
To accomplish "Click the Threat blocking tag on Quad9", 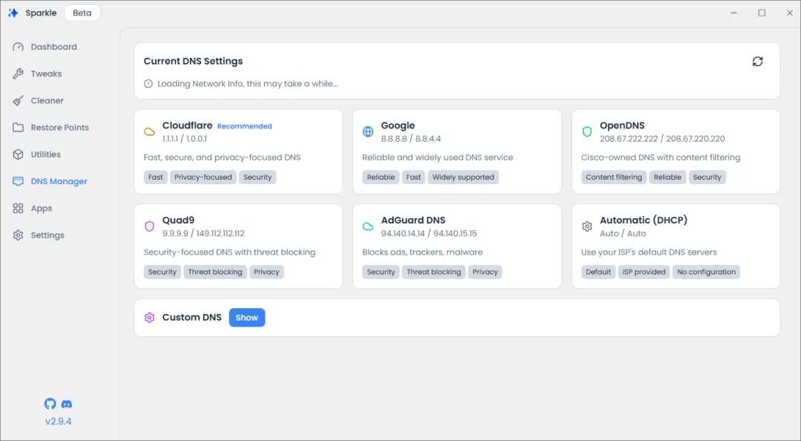I will [215, 272].
